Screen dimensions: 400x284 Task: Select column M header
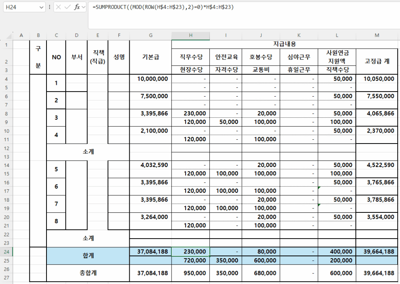pos(377,36)
